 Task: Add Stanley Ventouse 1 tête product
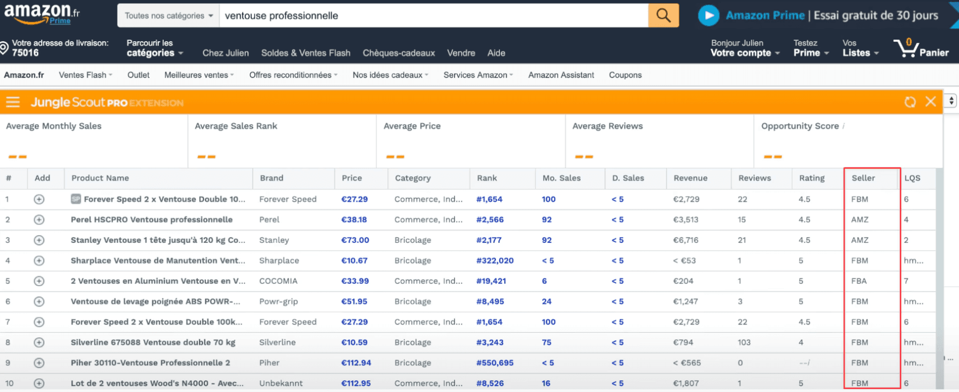click(39, 240)
